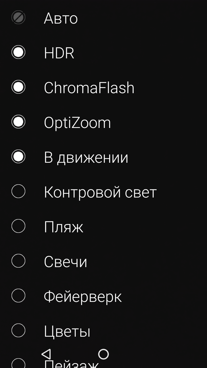The image size is (207, 368).
Task: Tap the OptiZoom text entry
Action: pos(77,123)
